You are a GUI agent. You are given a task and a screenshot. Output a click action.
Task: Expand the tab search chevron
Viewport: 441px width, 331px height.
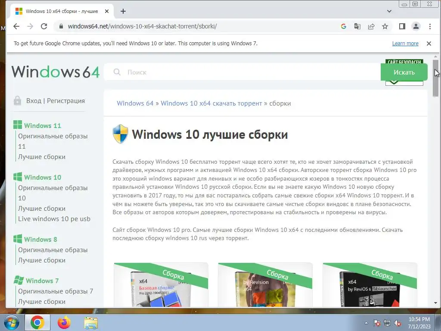(389, 11)
